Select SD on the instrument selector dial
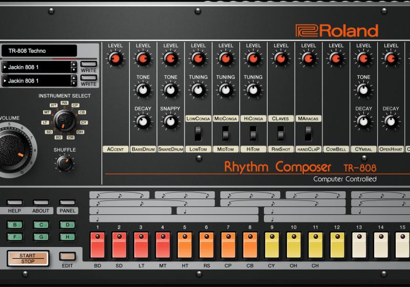This screenshot has height=287, width=410. (49, 132)
